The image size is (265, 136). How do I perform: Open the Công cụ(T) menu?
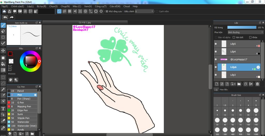point(101,6)
